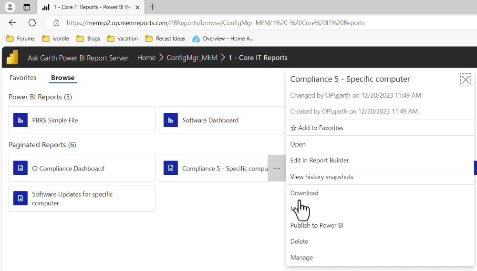Click Created by OP\garth timestamp text

tap(354, 111)
